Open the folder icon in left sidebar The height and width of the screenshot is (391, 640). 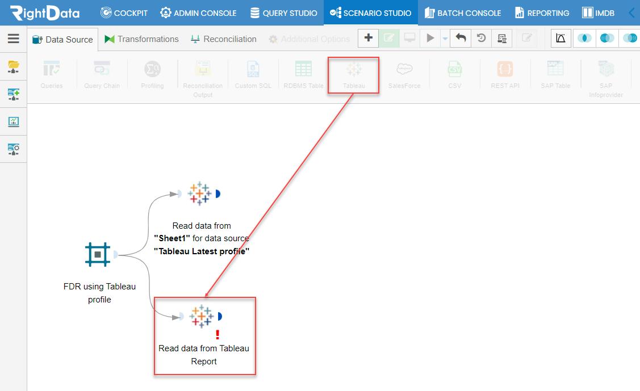(x=14, y=66)
